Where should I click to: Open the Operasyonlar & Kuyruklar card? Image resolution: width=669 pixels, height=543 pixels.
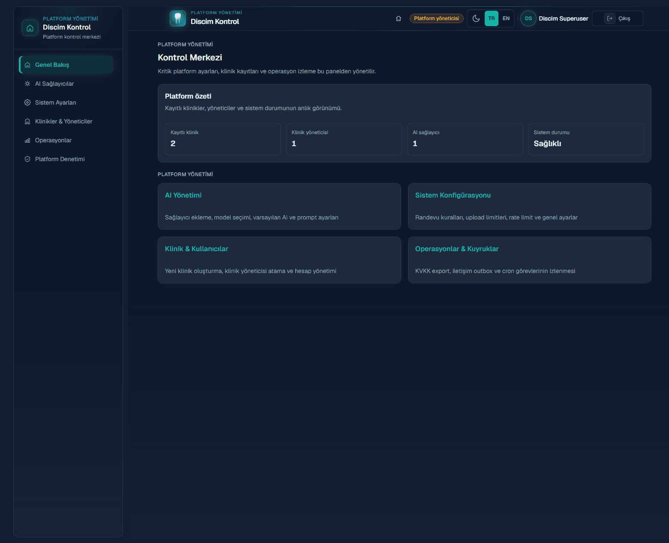tap(530, 260)
